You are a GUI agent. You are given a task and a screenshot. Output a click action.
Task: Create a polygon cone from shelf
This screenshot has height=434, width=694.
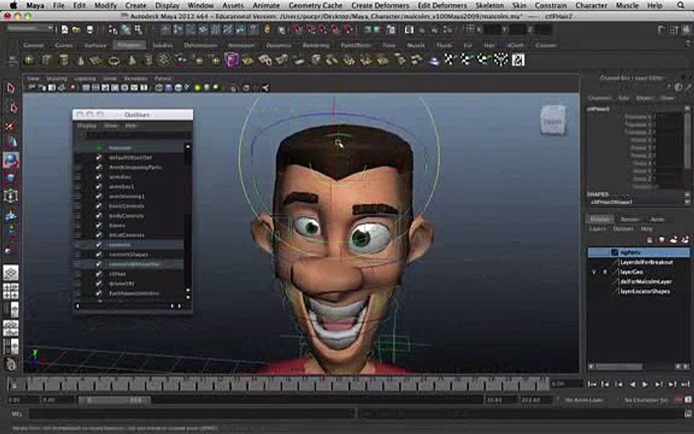[x=80, y=60]
